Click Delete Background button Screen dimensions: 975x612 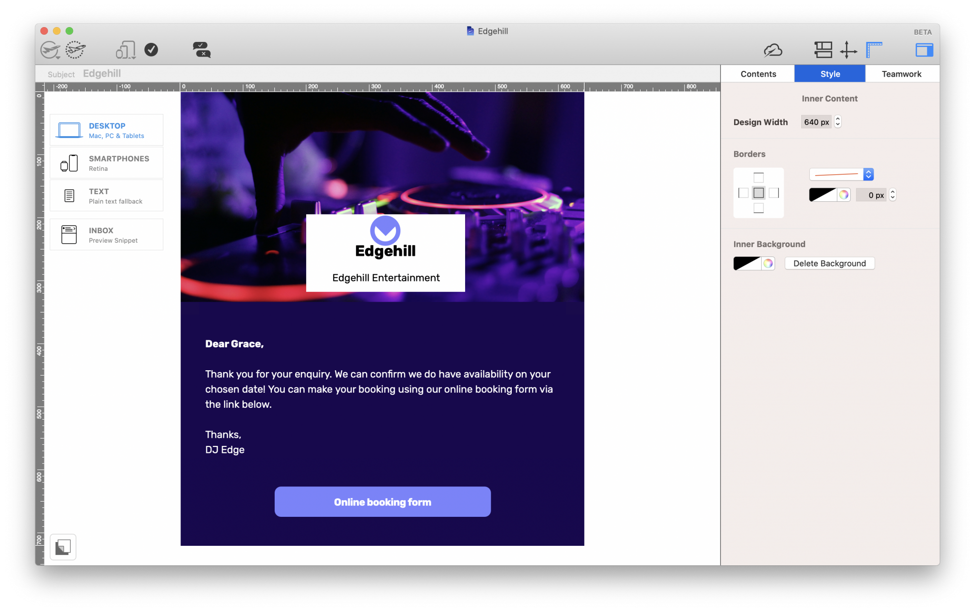(829, 263)
